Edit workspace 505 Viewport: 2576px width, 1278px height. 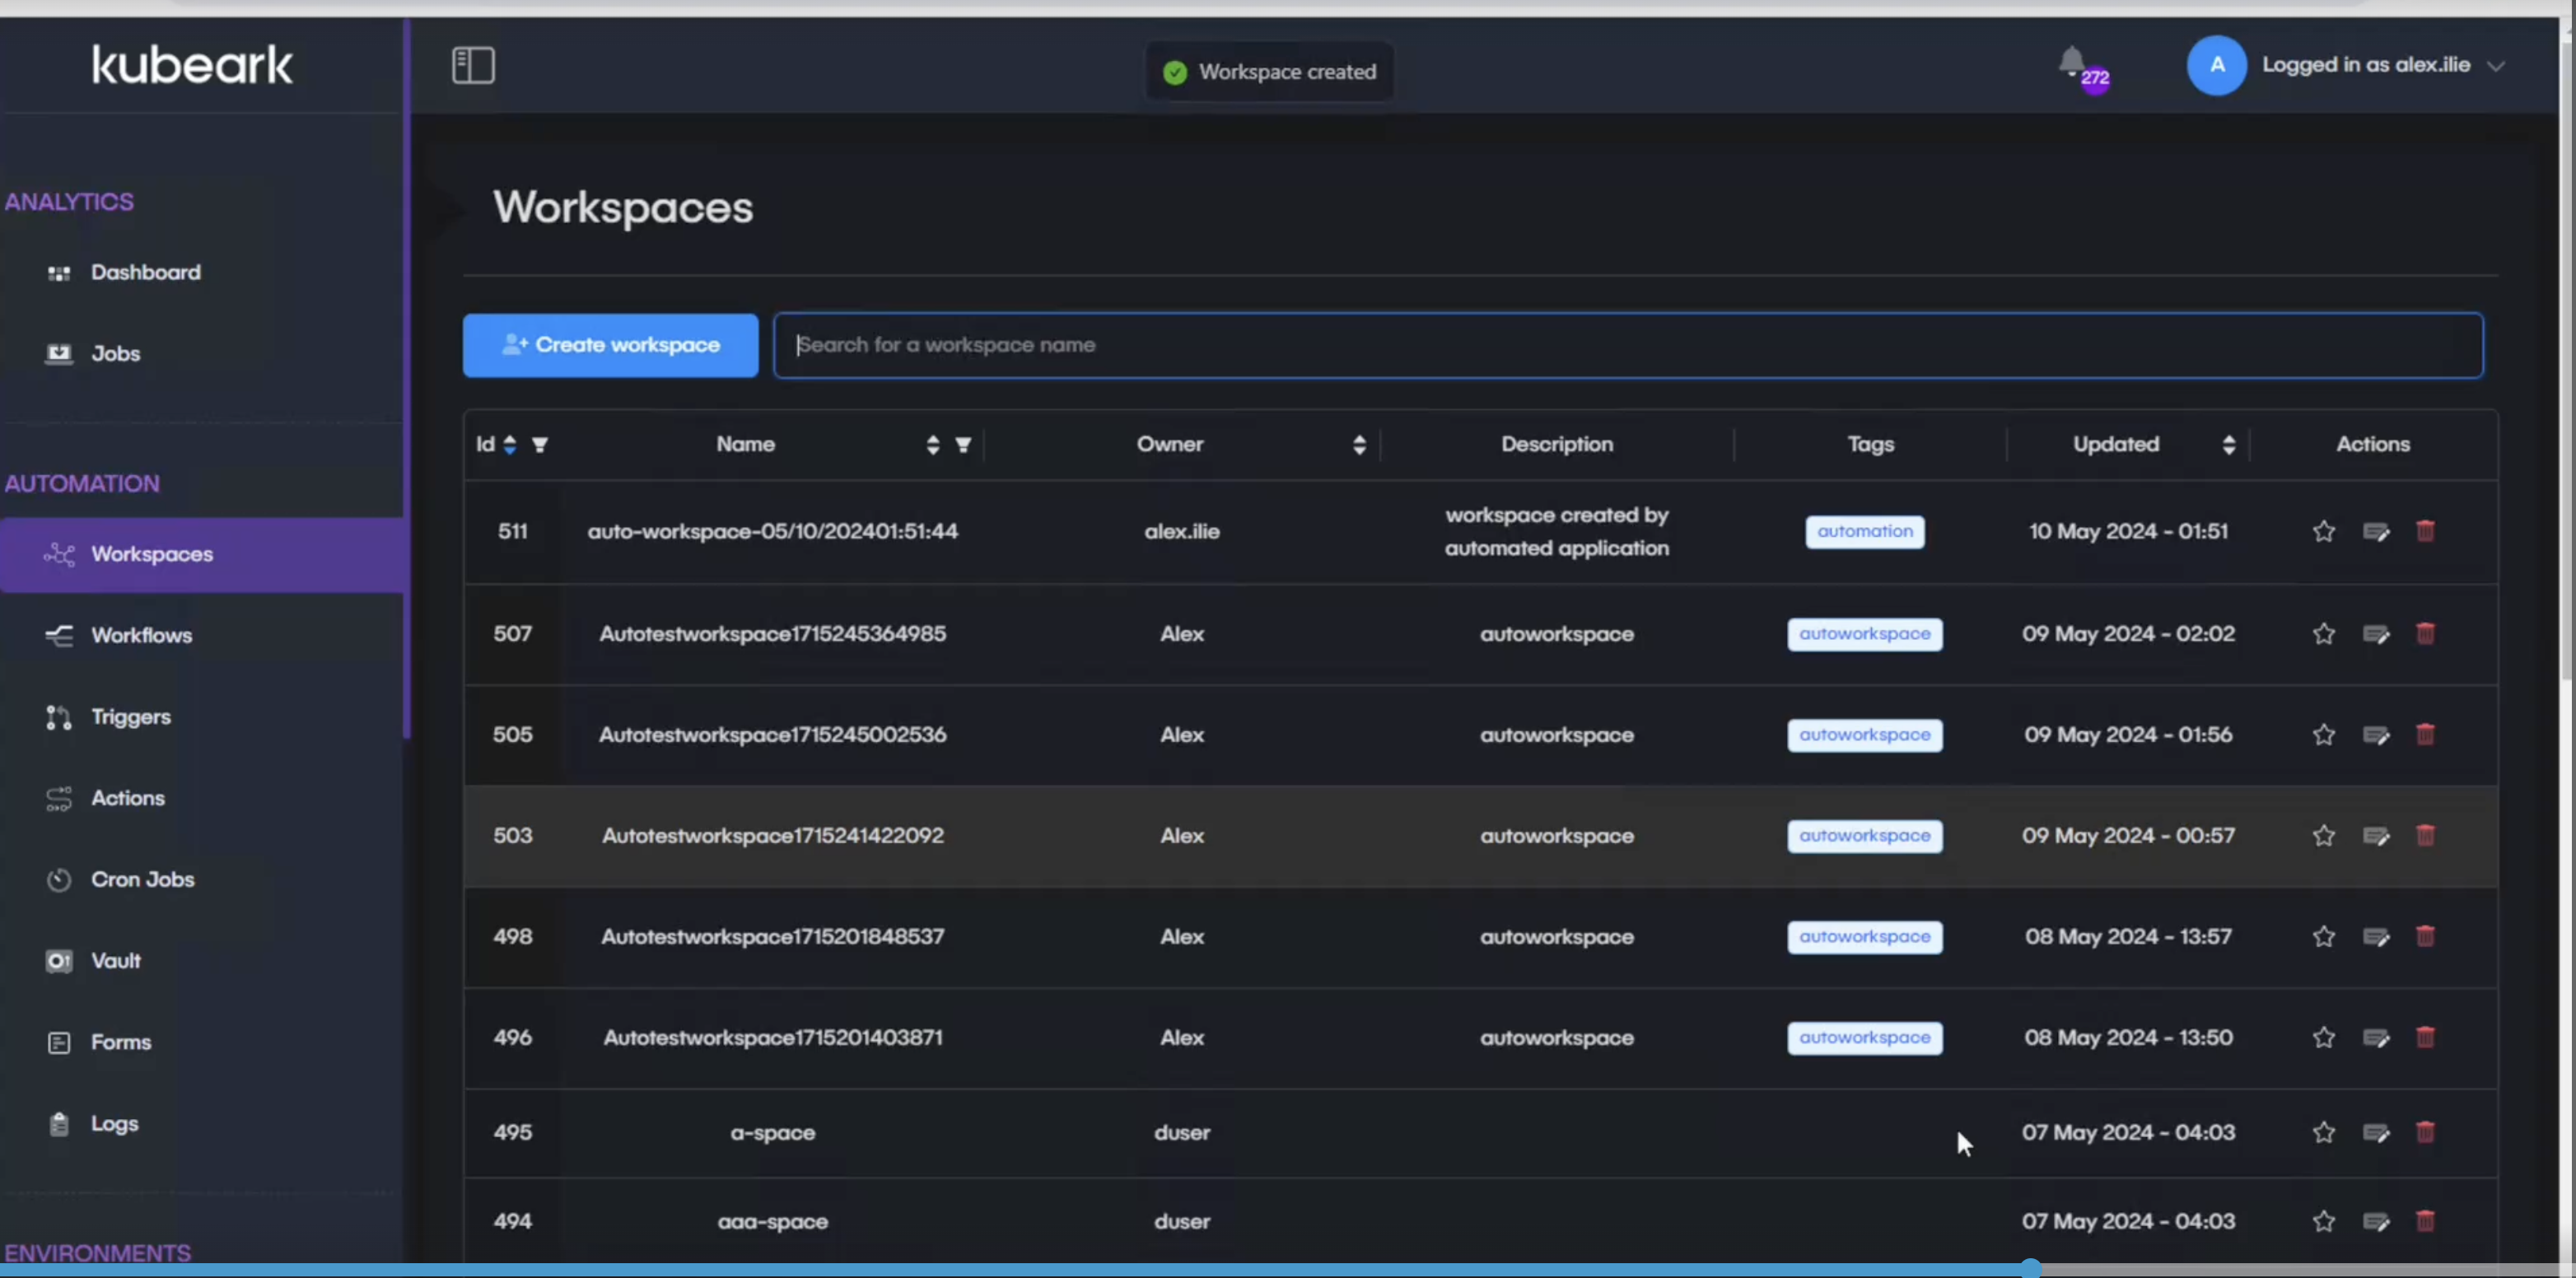pyautogui.click(x=2376, y=735)
